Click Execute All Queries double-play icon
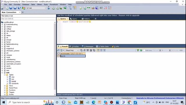This screenshot has width=186, height=105. 15,8
